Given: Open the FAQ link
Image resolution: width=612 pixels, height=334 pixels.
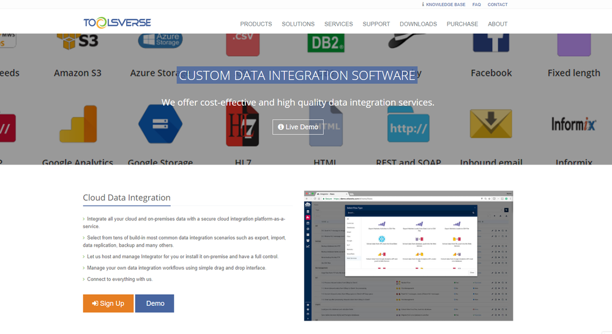Looking at the screenshot, I should coord(477,5).
